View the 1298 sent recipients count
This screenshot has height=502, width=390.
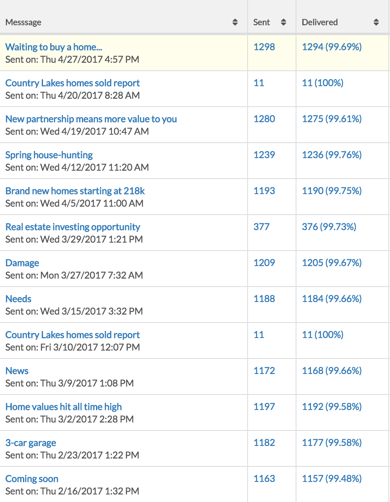coord(264,47)
